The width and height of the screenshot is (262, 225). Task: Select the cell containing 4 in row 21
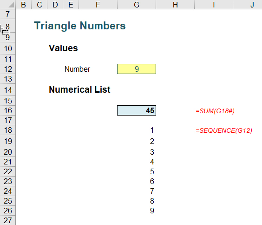coord(137,162)
